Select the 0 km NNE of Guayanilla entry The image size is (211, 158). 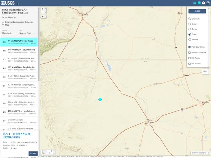19,77
